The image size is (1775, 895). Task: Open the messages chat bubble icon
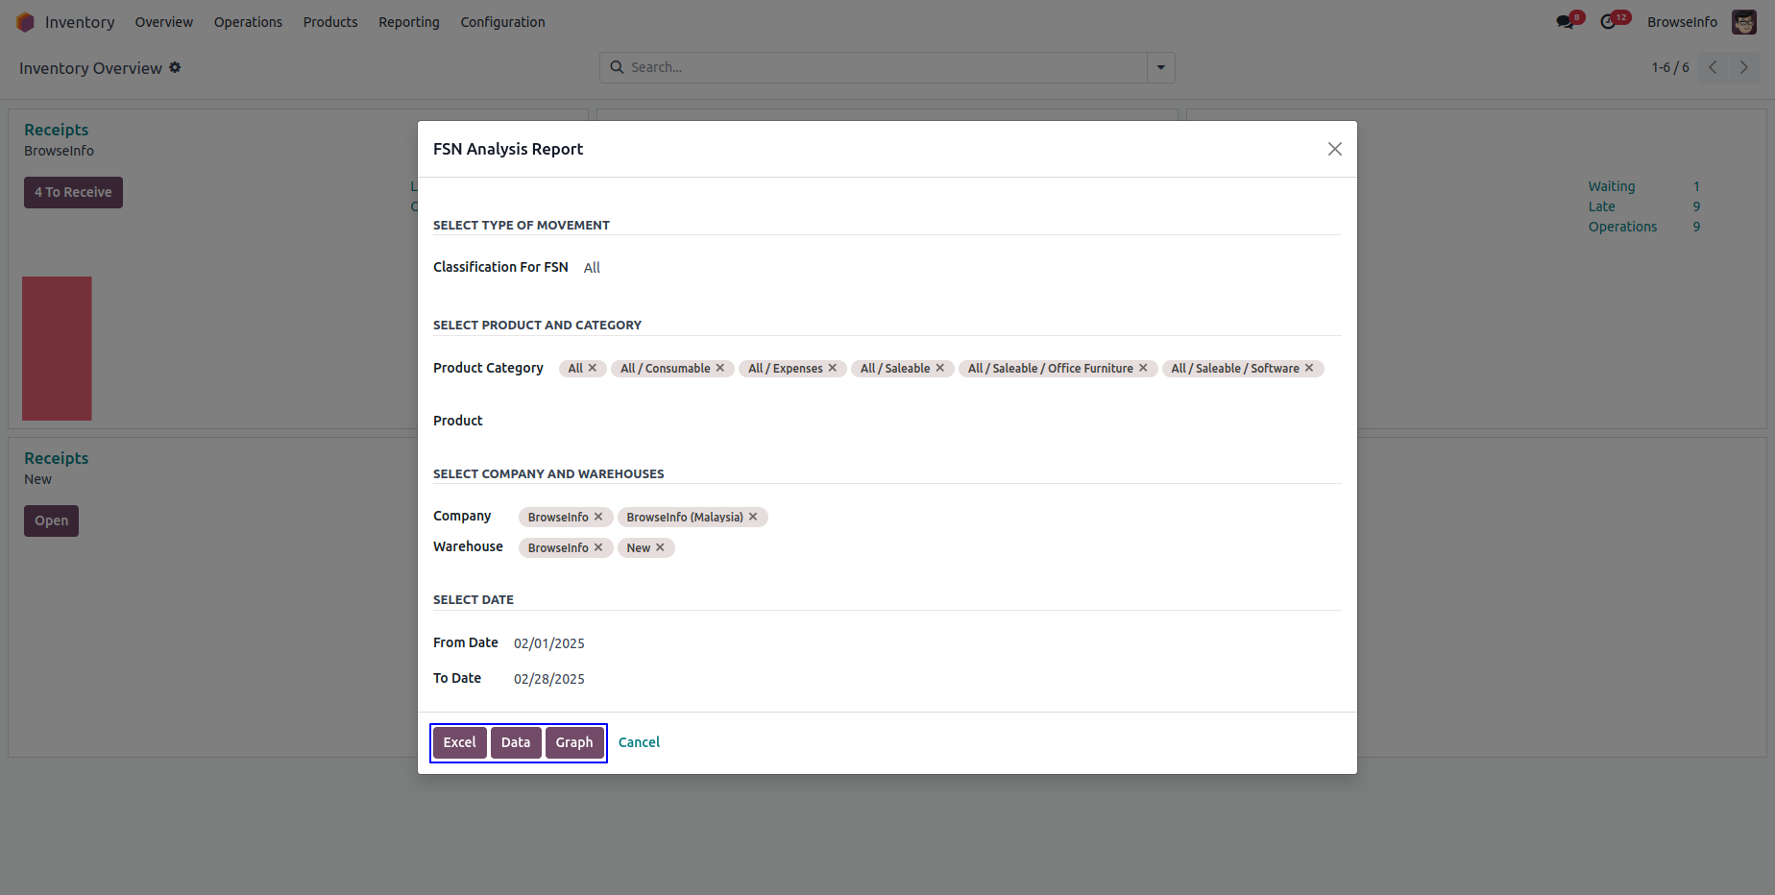pyautogui.click(x=1566, y=22)
